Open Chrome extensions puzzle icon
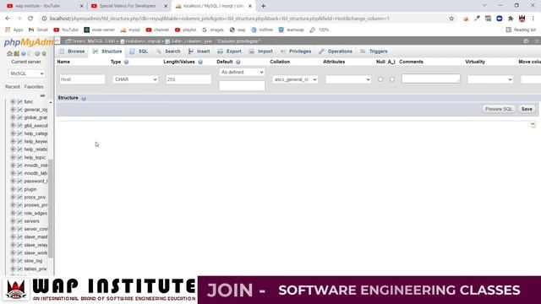Screen dimensions: 541x304 coord(511,19)
